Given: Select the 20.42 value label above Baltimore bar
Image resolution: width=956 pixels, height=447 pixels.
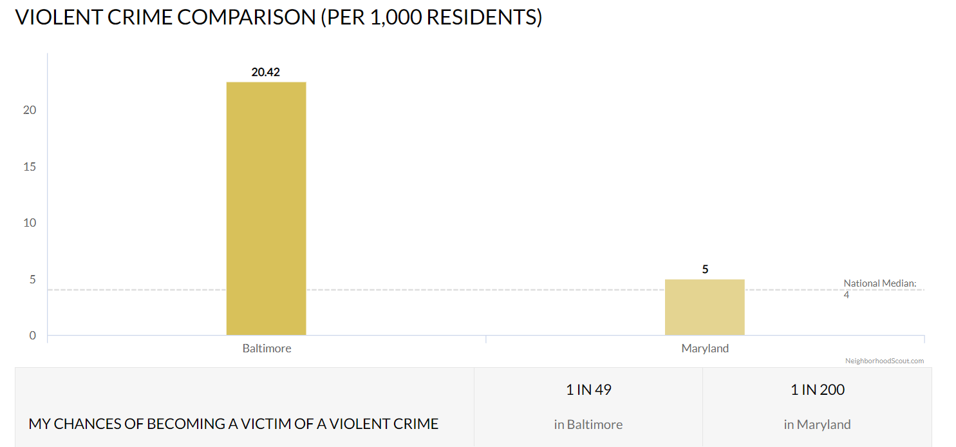Looking at the screenshot, I should click(265, 72).
